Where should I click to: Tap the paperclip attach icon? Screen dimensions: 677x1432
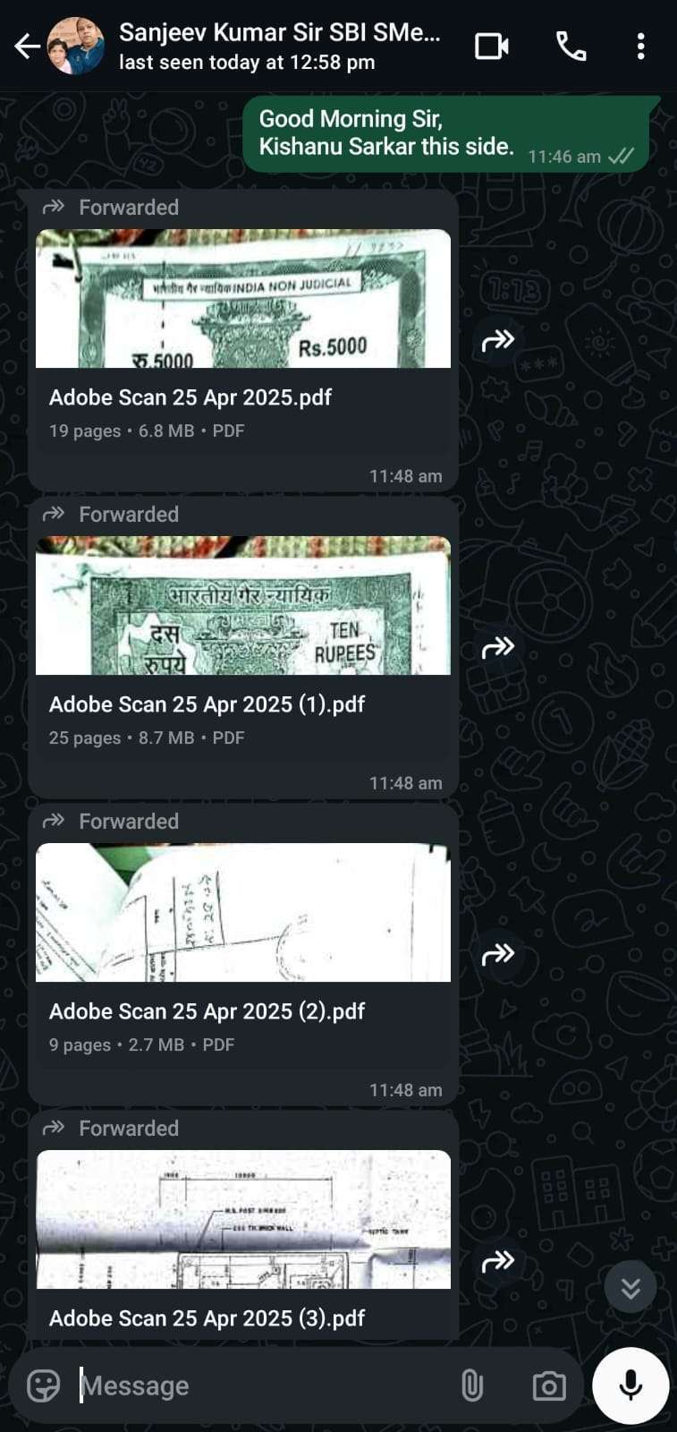click(x=471, y=1385)
